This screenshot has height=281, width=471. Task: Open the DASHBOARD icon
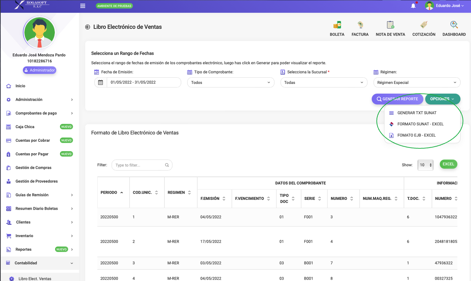coord(454,28)
